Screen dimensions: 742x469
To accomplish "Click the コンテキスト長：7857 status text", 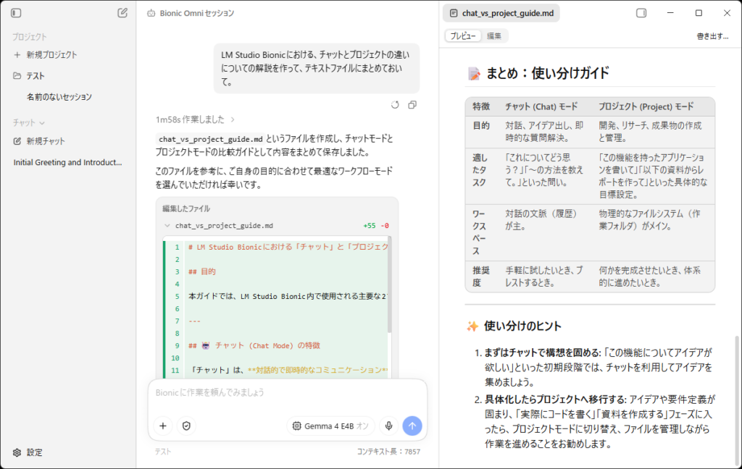I will point(388,452).
